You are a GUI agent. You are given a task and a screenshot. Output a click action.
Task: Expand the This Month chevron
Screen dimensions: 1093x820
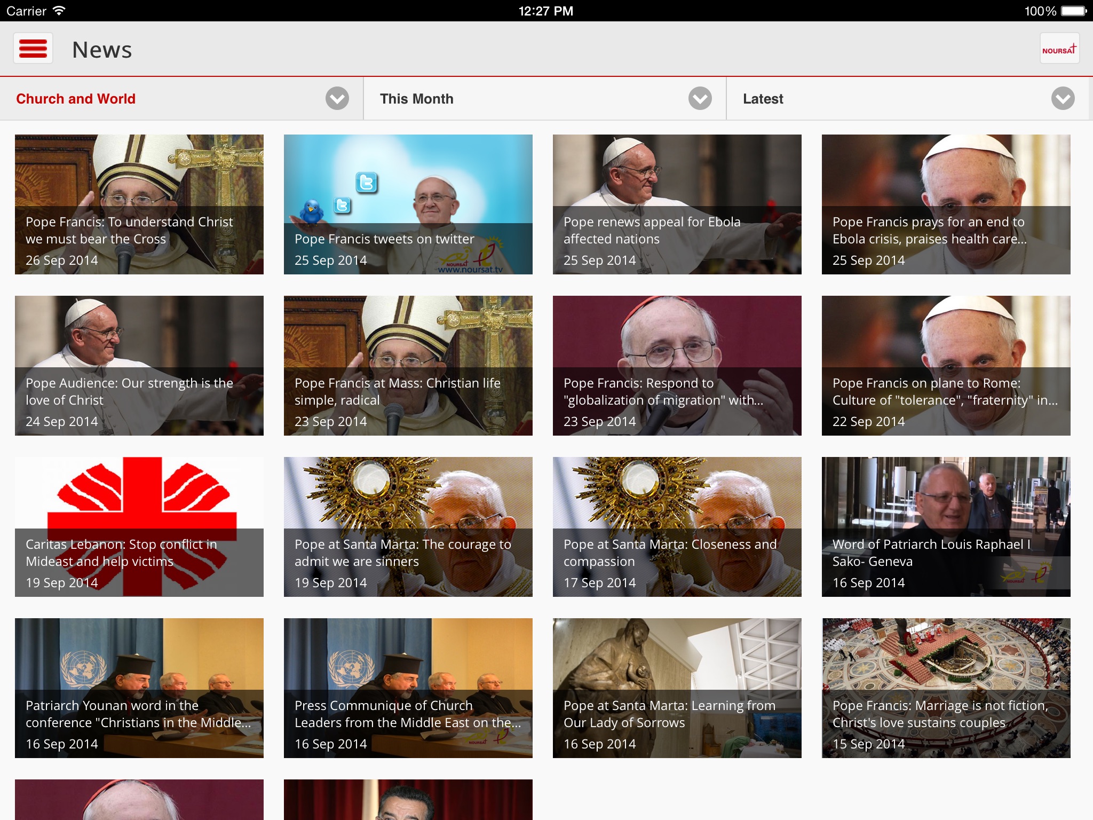point(700,99)
